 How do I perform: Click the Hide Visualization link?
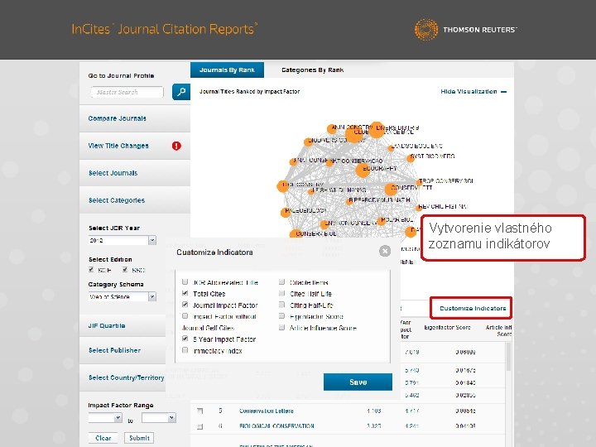pyautogui.click(x=469, y=92)
